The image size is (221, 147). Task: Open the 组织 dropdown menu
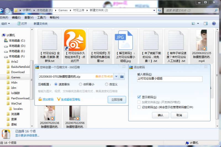pyautogui.click(x=6, y=24)
